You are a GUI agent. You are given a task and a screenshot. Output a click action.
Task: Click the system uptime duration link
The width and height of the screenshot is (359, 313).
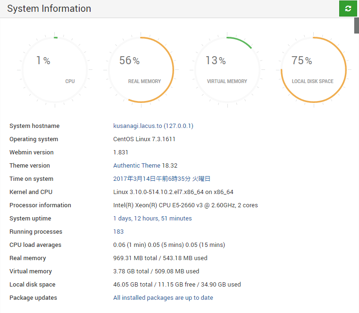tap(152, 219)
